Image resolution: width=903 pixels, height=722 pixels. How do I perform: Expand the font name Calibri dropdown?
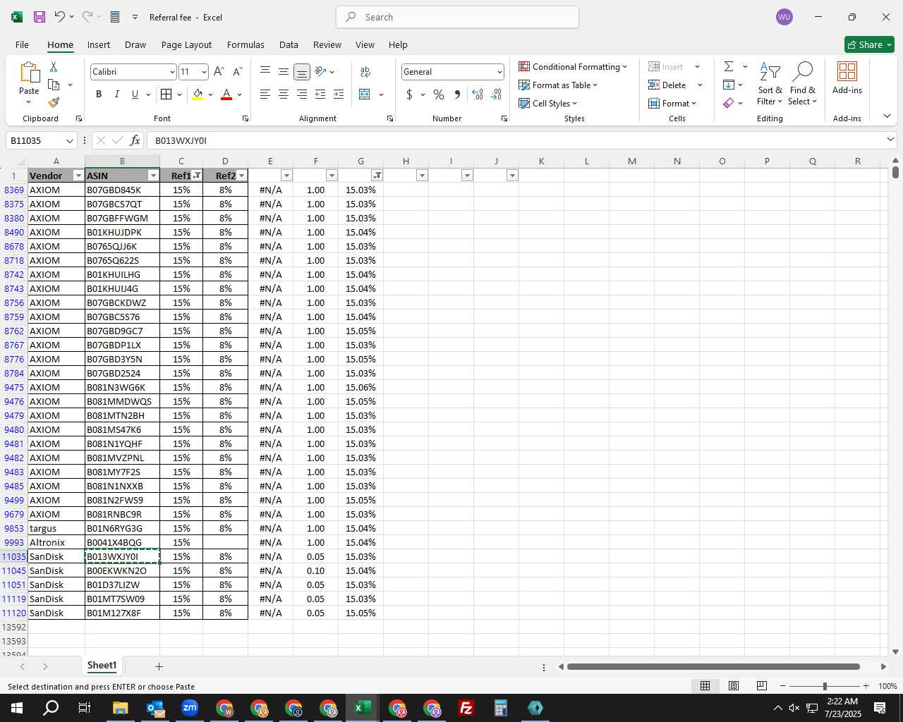pyautogui.click(x=171, y=72)
